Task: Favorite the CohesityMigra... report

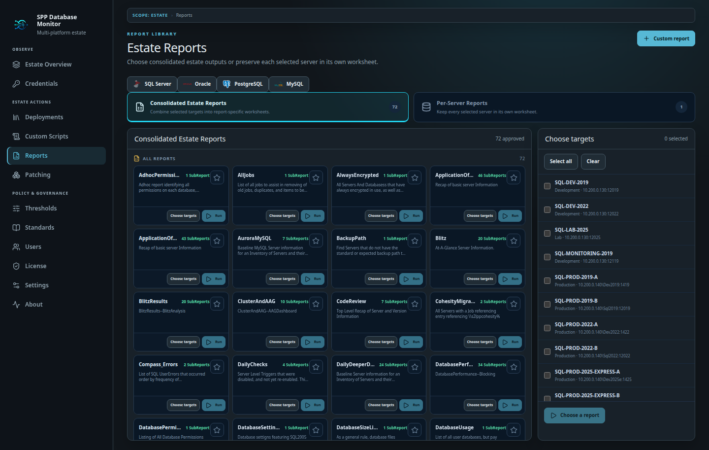Action: point(514,304)
